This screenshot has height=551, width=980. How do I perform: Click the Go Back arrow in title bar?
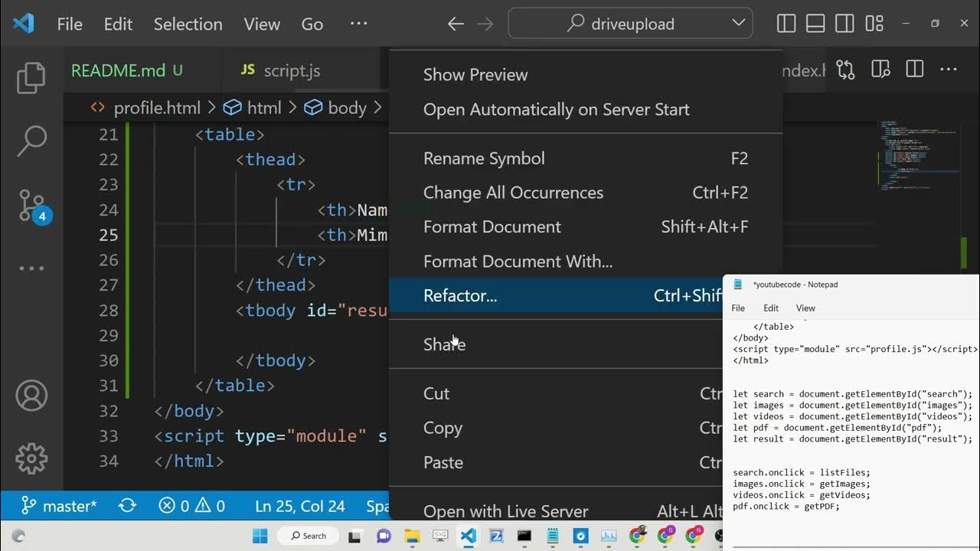coord(456,24)
